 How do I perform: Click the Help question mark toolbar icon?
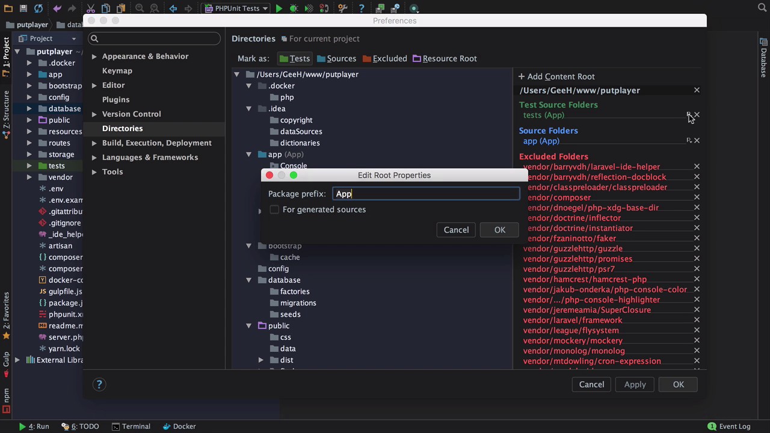[x=361, y=8]
